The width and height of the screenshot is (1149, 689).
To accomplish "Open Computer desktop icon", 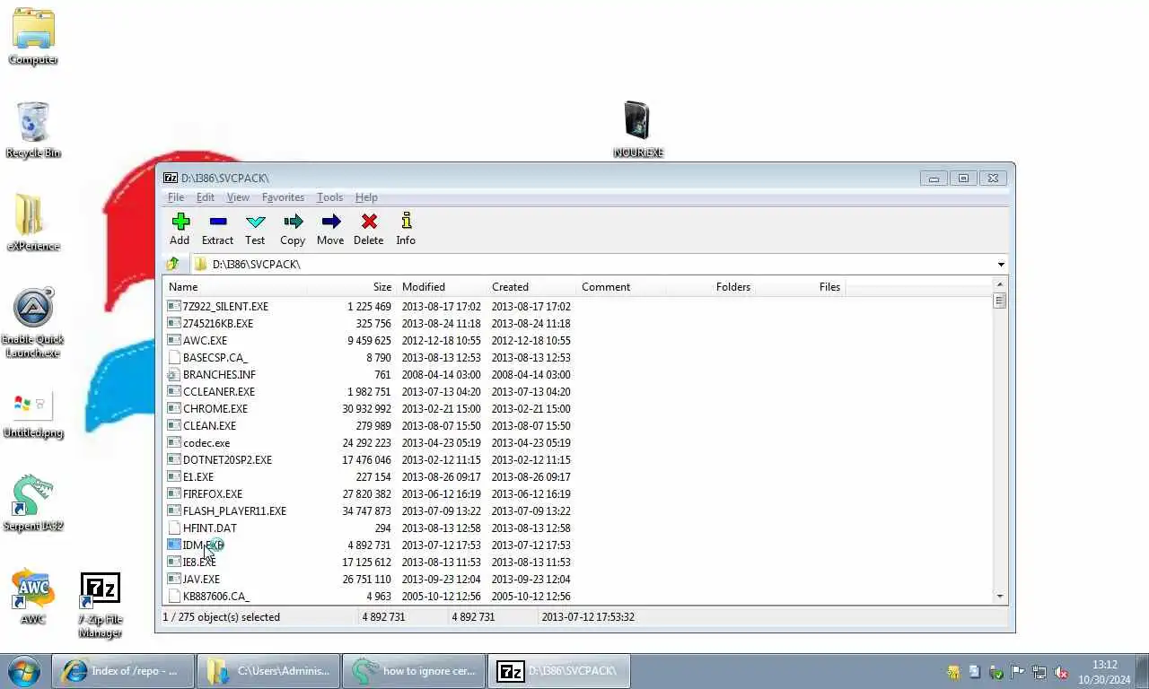I will pos(33,38).
